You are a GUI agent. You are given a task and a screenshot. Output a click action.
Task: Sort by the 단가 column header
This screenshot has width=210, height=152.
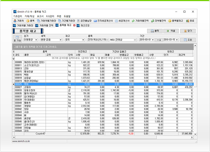click(x=171, y=55)
